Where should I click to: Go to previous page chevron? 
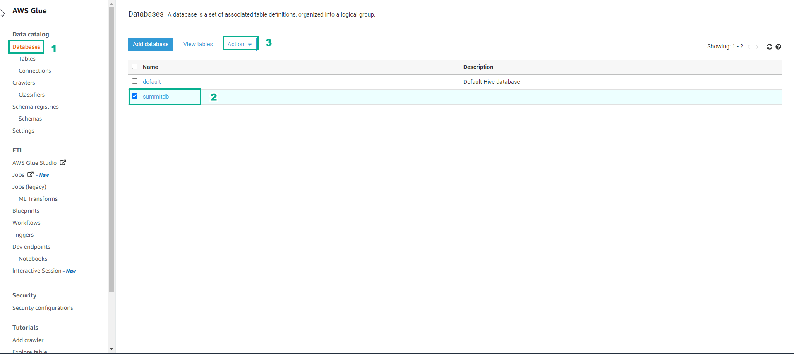click(x=748, y=47)
